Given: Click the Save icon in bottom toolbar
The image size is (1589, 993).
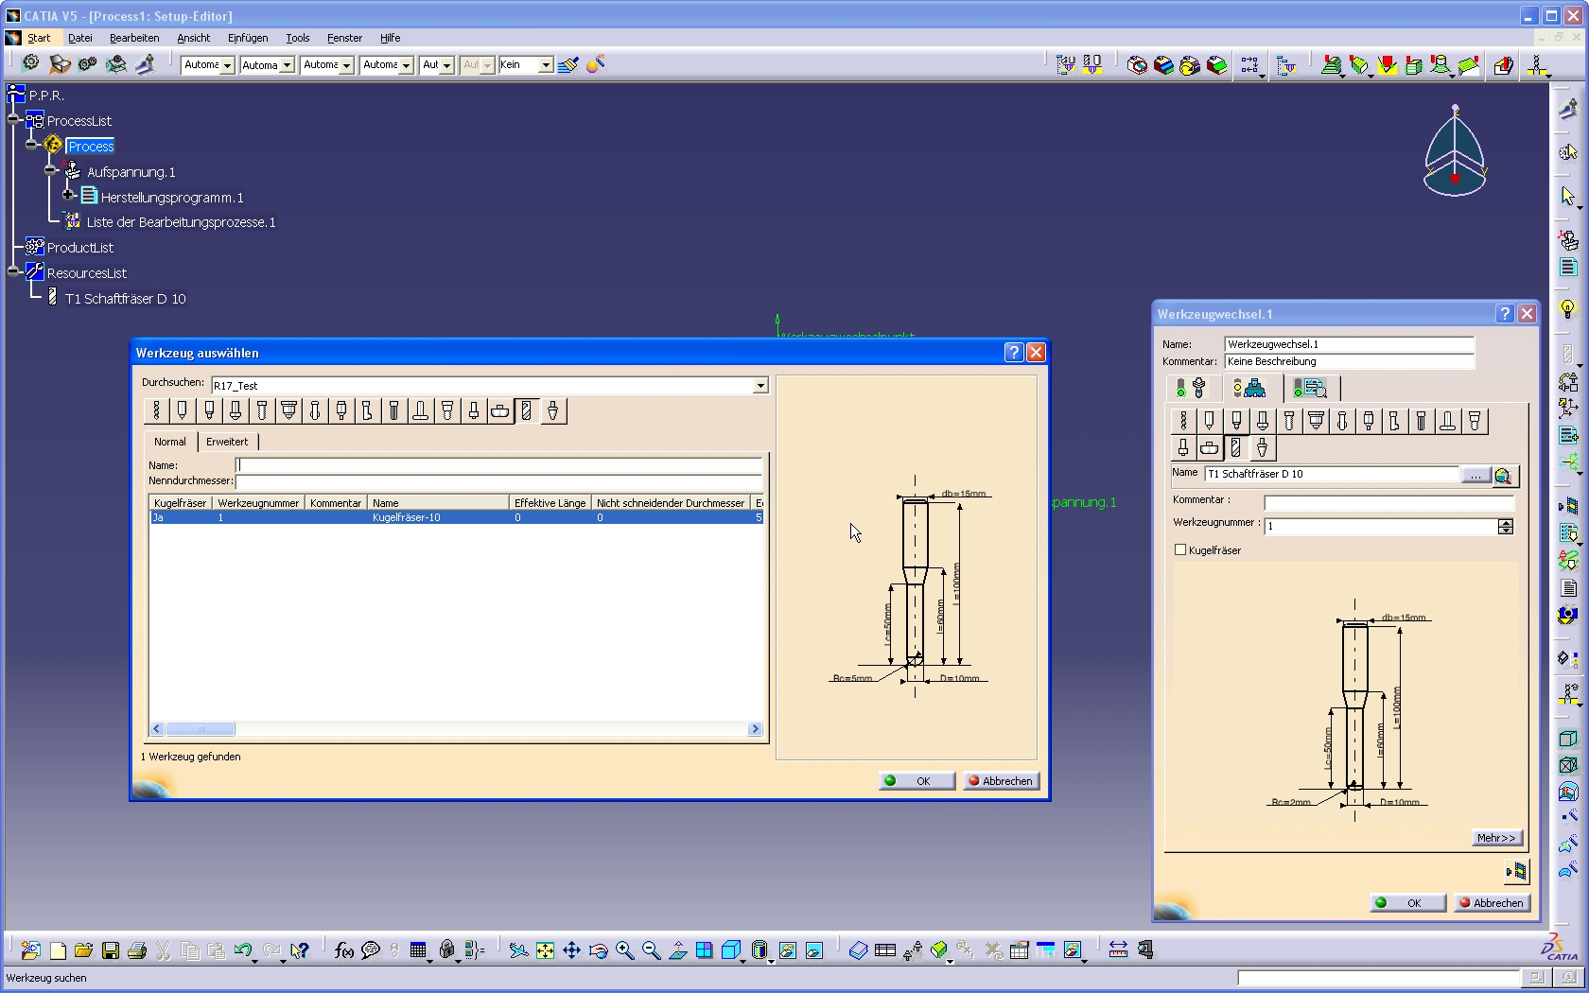Looking at the screenshot, I should click(x=111, y=950).
